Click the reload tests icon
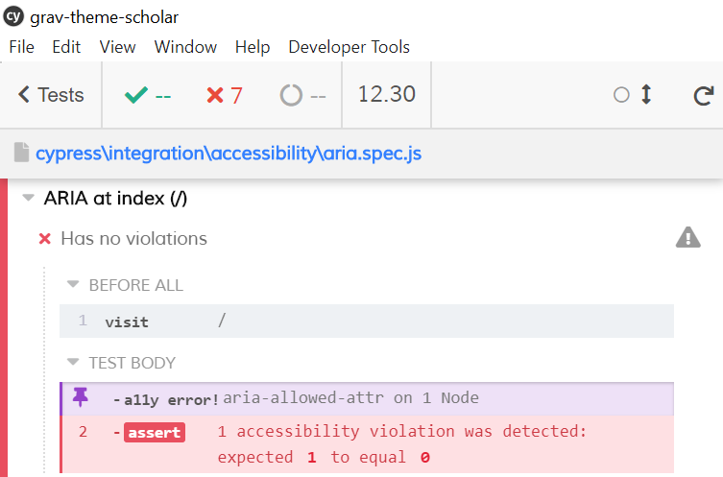This screenshot has width=723, height=477. [703, 95]
